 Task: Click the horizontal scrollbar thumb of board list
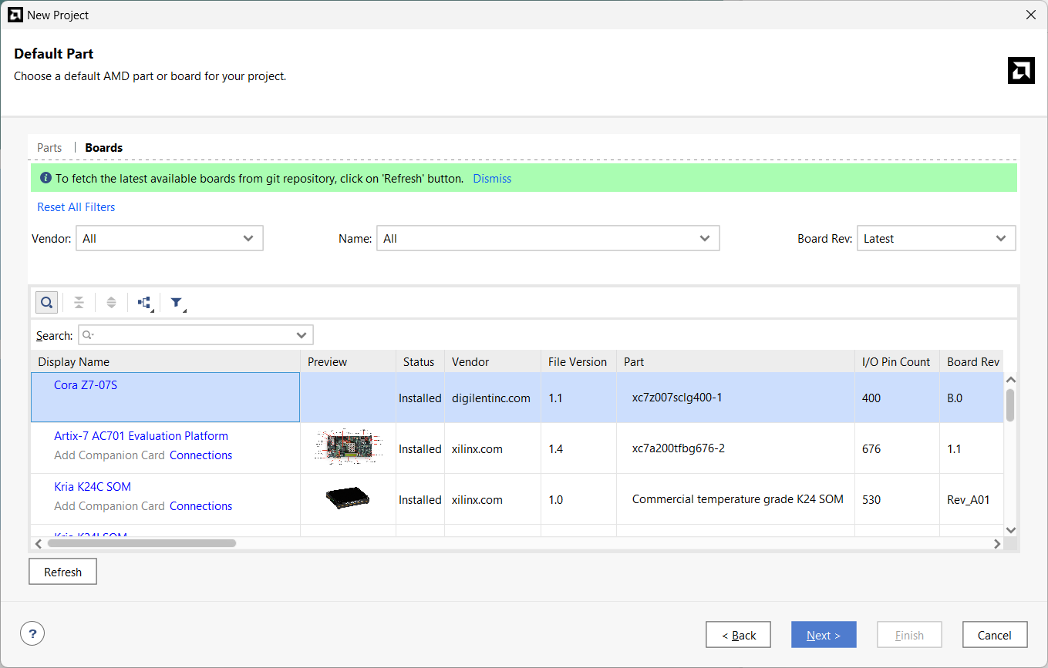[141, 543]
